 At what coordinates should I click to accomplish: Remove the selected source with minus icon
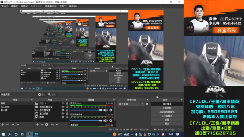click(42, 125)
